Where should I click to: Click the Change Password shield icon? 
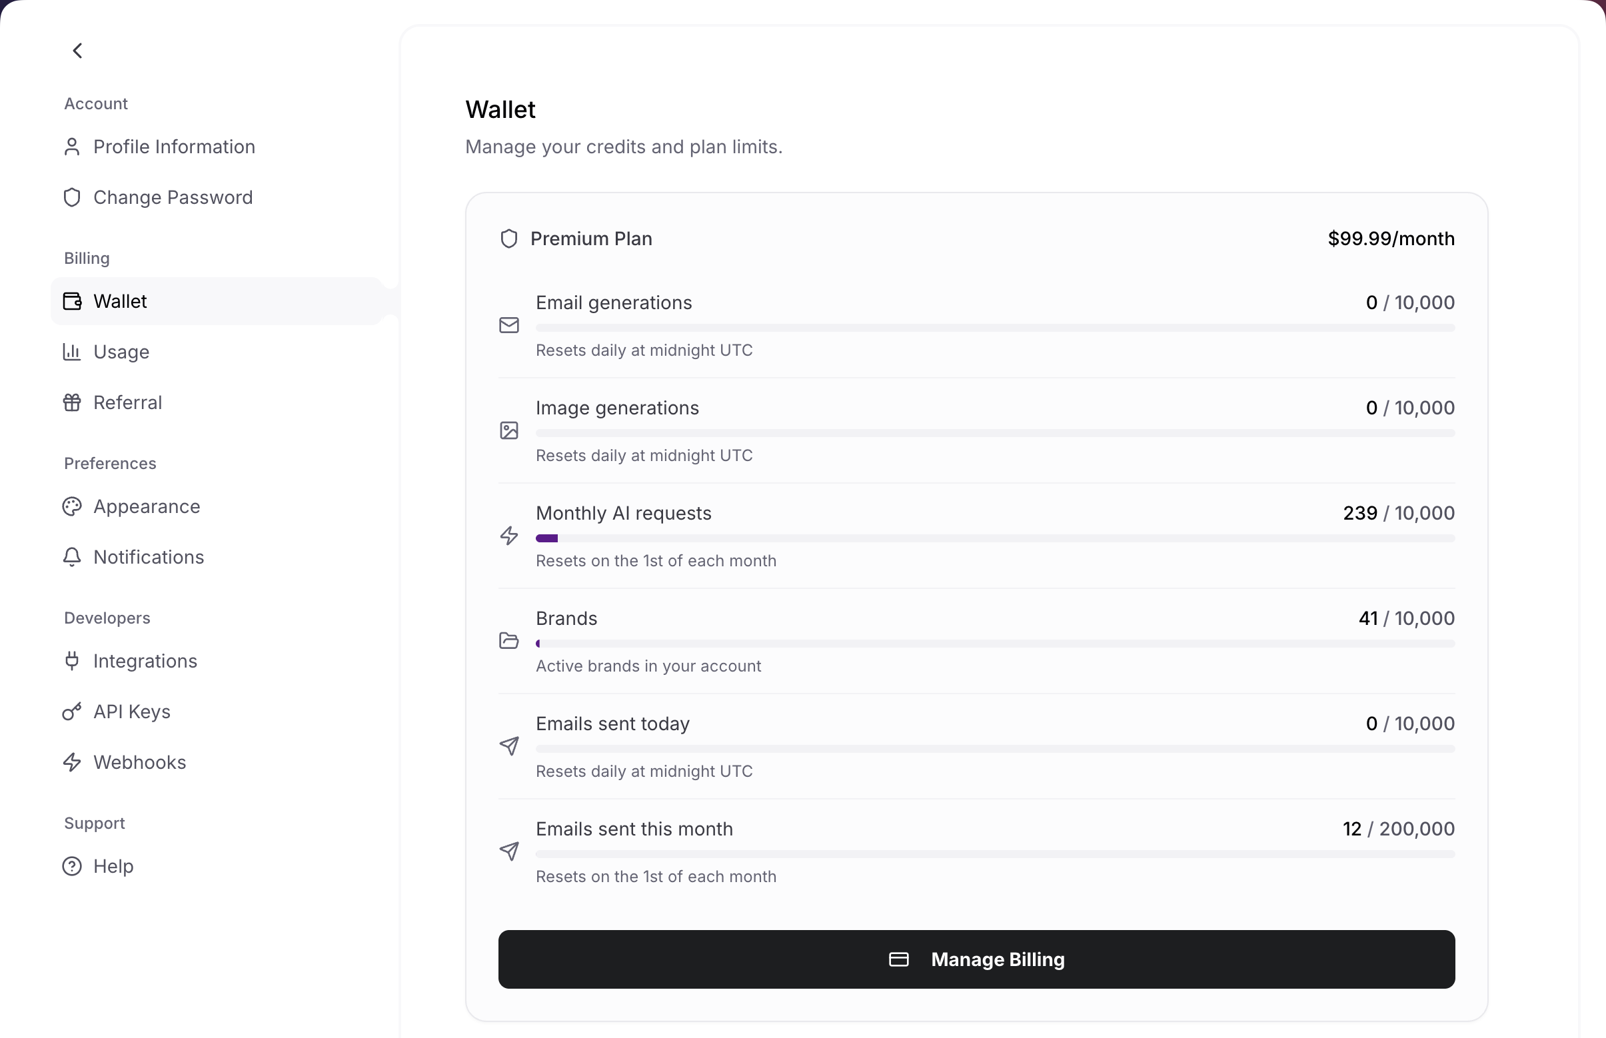[x=72, y=197]
